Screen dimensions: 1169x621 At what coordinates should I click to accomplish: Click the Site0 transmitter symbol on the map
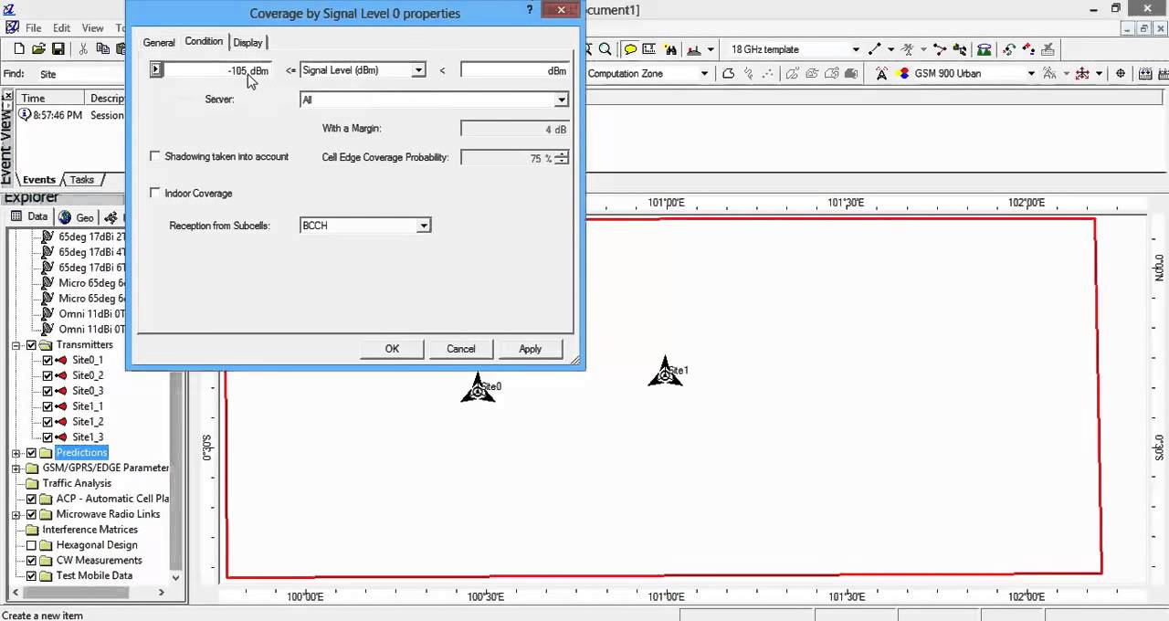478,387
